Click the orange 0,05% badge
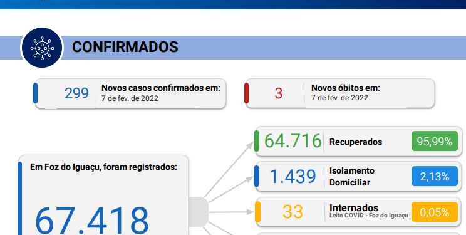The height and width of the screenshot is (235, 466). tap(435, 212)
